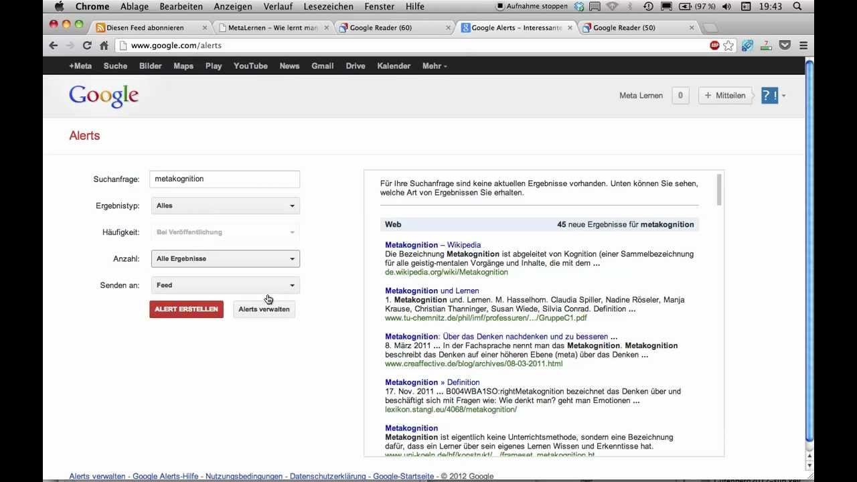Viewport: 857px width, 482px height.
Task: Switch to MetaLernen tab
Action: click(x=272, y=27)
